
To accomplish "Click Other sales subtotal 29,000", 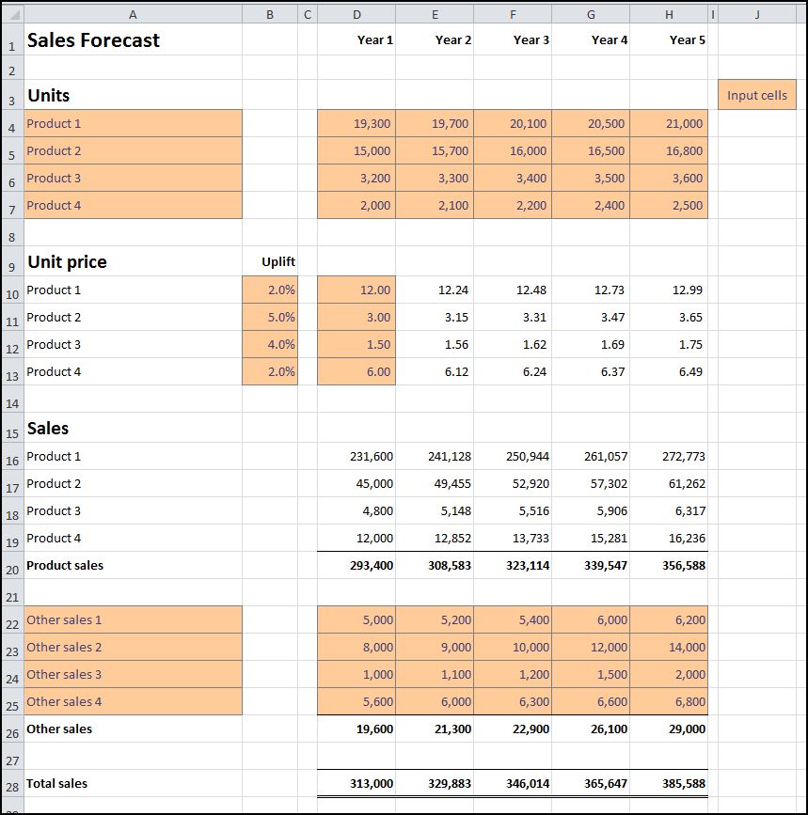I will point(669,729).
